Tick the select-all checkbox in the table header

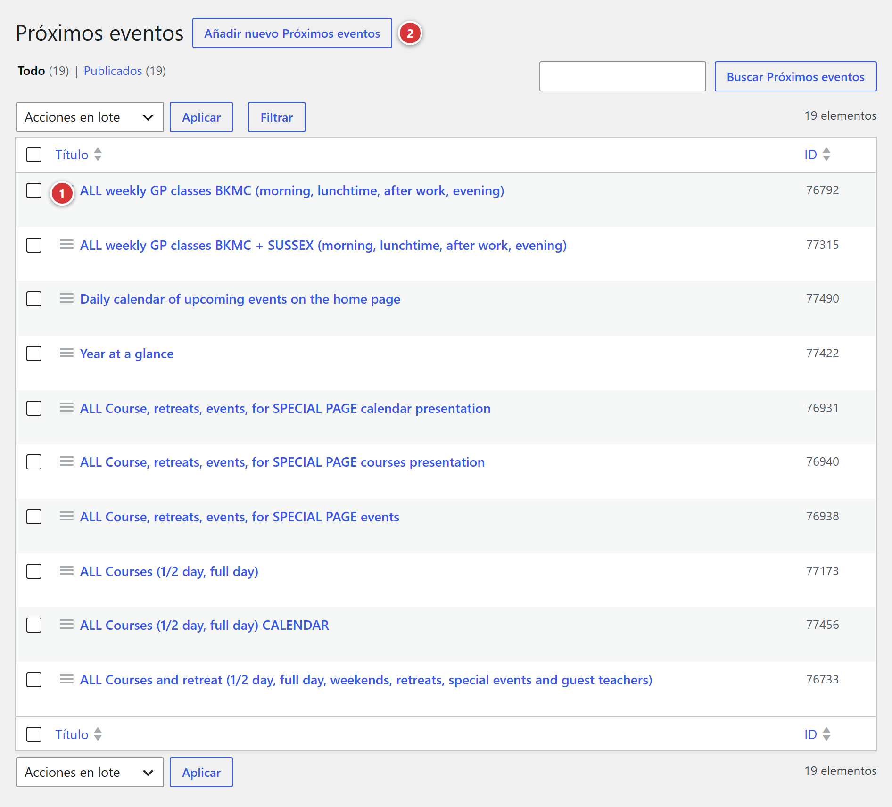pos(34,155)
